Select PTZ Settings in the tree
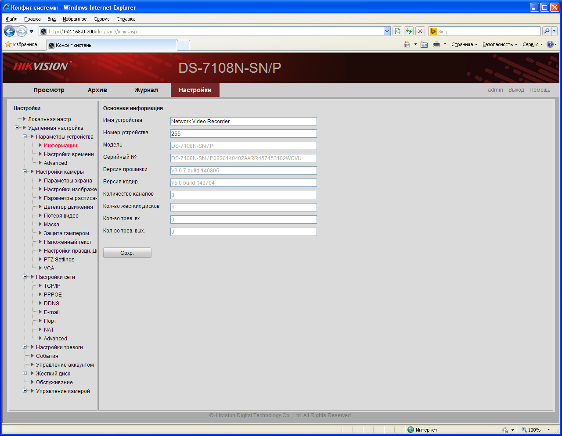 [59, 259]
